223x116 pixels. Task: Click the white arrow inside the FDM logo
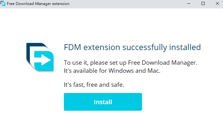click(43, 60)
